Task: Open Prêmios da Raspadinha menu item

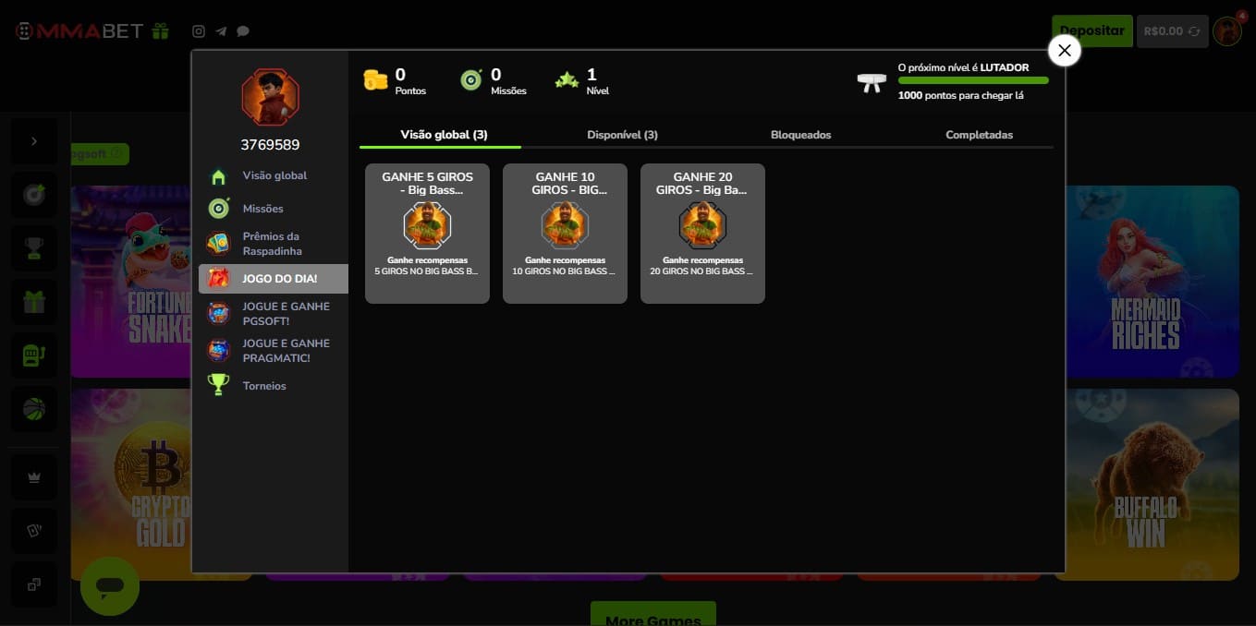Action: tap(272, 244)
